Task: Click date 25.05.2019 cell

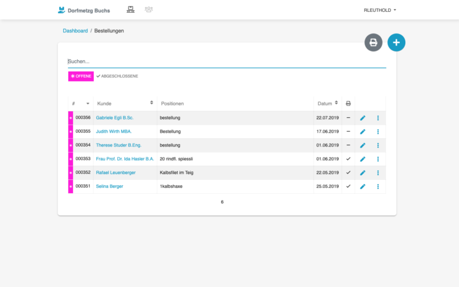Action: tap(328, 187)
